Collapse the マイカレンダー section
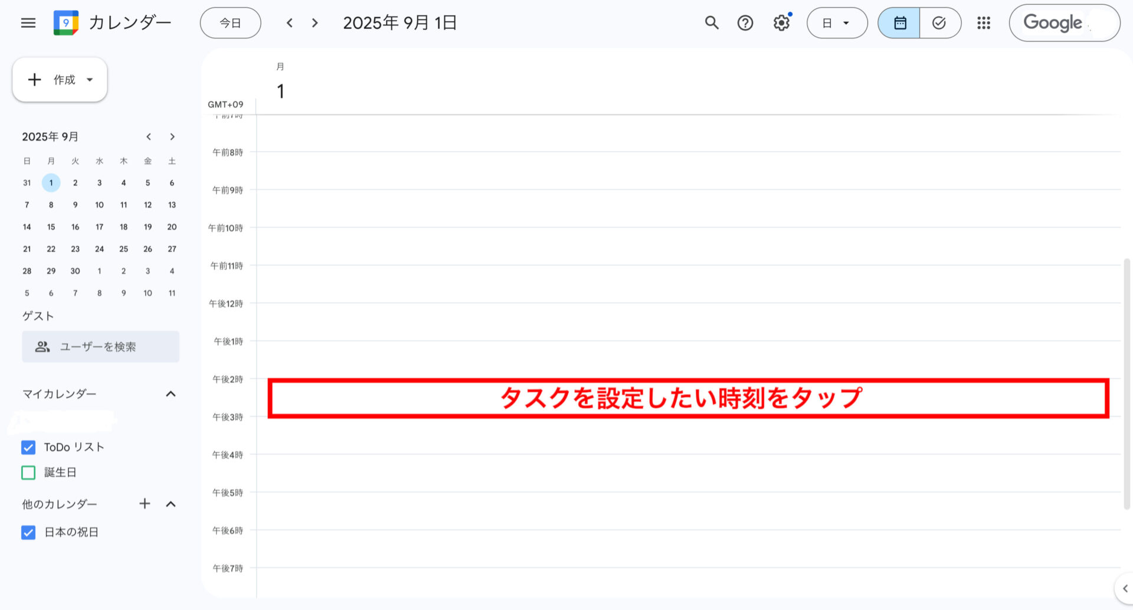The image size is (1133, 610). pos(171,393)
